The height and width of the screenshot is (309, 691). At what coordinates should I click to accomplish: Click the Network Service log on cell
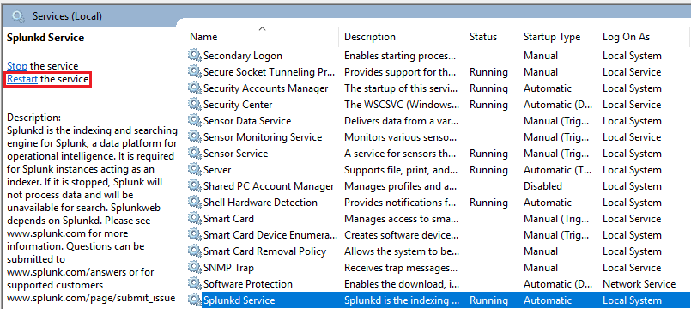tap(639, 284)
